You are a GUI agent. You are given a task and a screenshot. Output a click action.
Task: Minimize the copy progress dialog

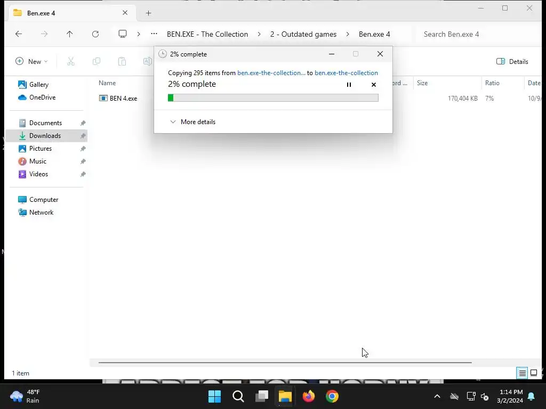[x=332, y=54]
